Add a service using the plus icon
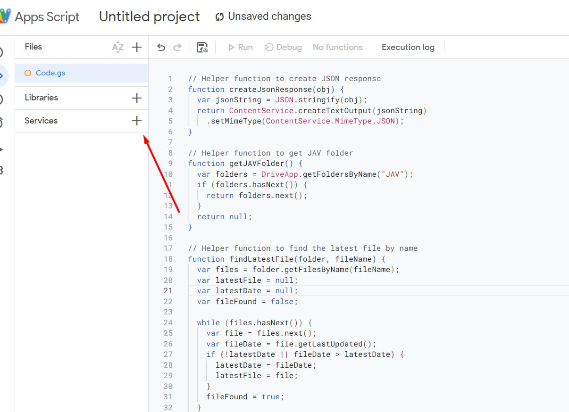Viewport: 569px width, 412px height. pyautogui.click(x=137, y=121)
